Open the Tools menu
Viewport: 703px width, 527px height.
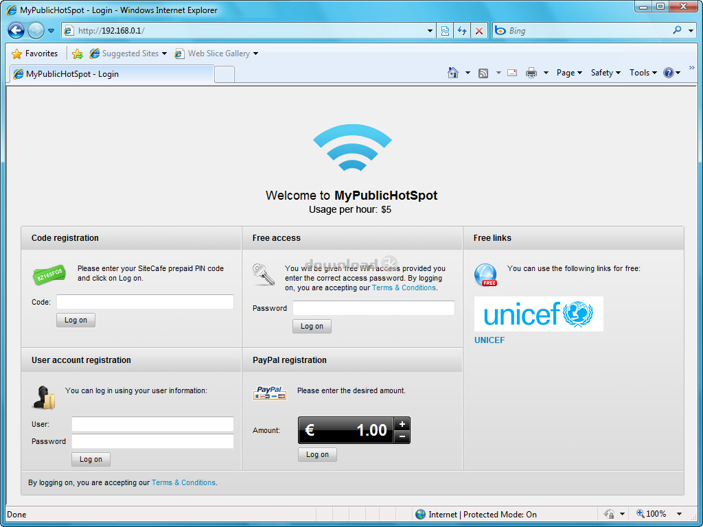click(x=643, y=73)
